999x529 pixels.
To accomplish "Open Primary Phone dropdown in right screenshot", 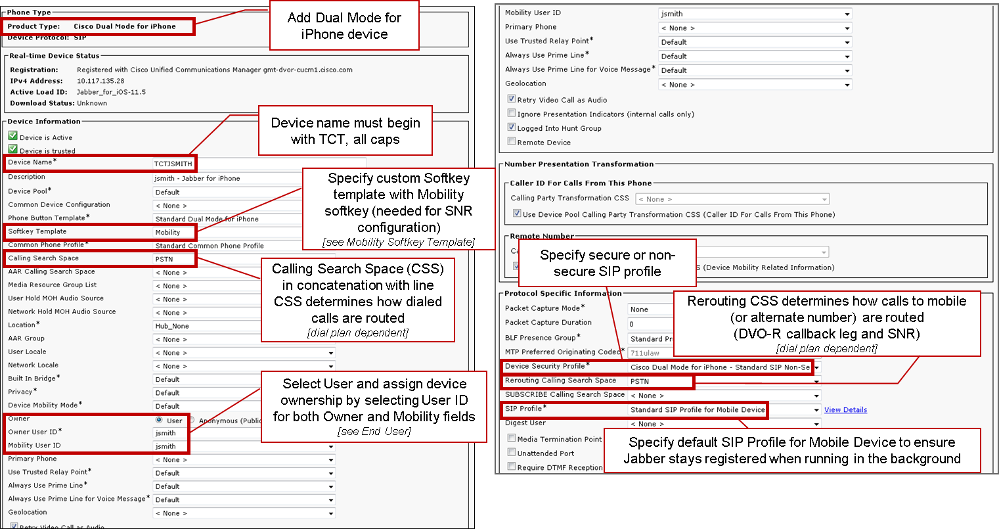I will (x=755, y=28).
